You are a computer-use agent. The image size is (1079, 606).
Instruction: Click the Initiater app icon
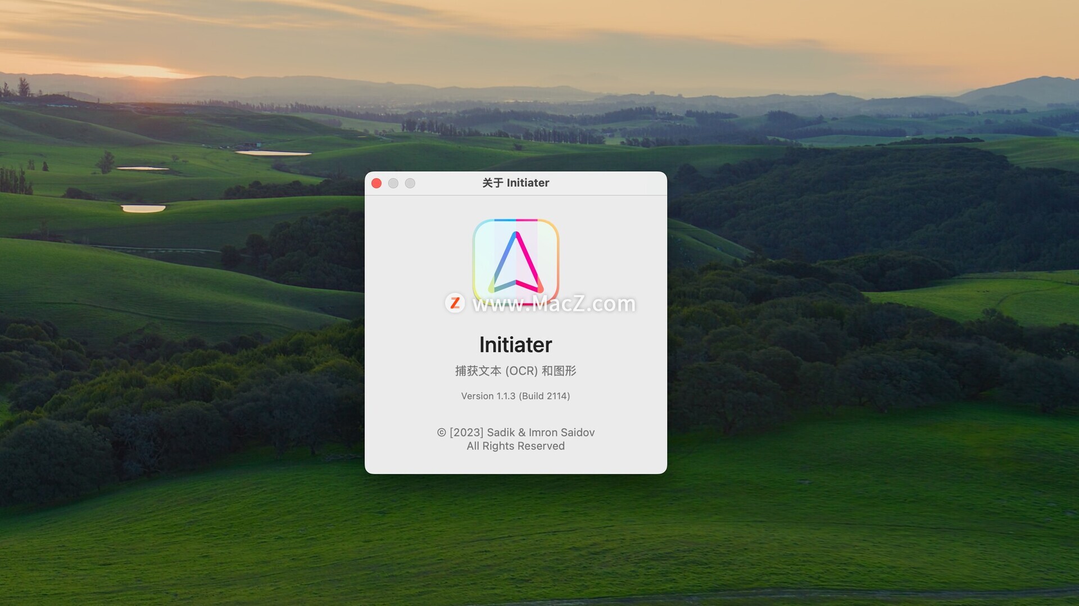click(x=516, y=263)
